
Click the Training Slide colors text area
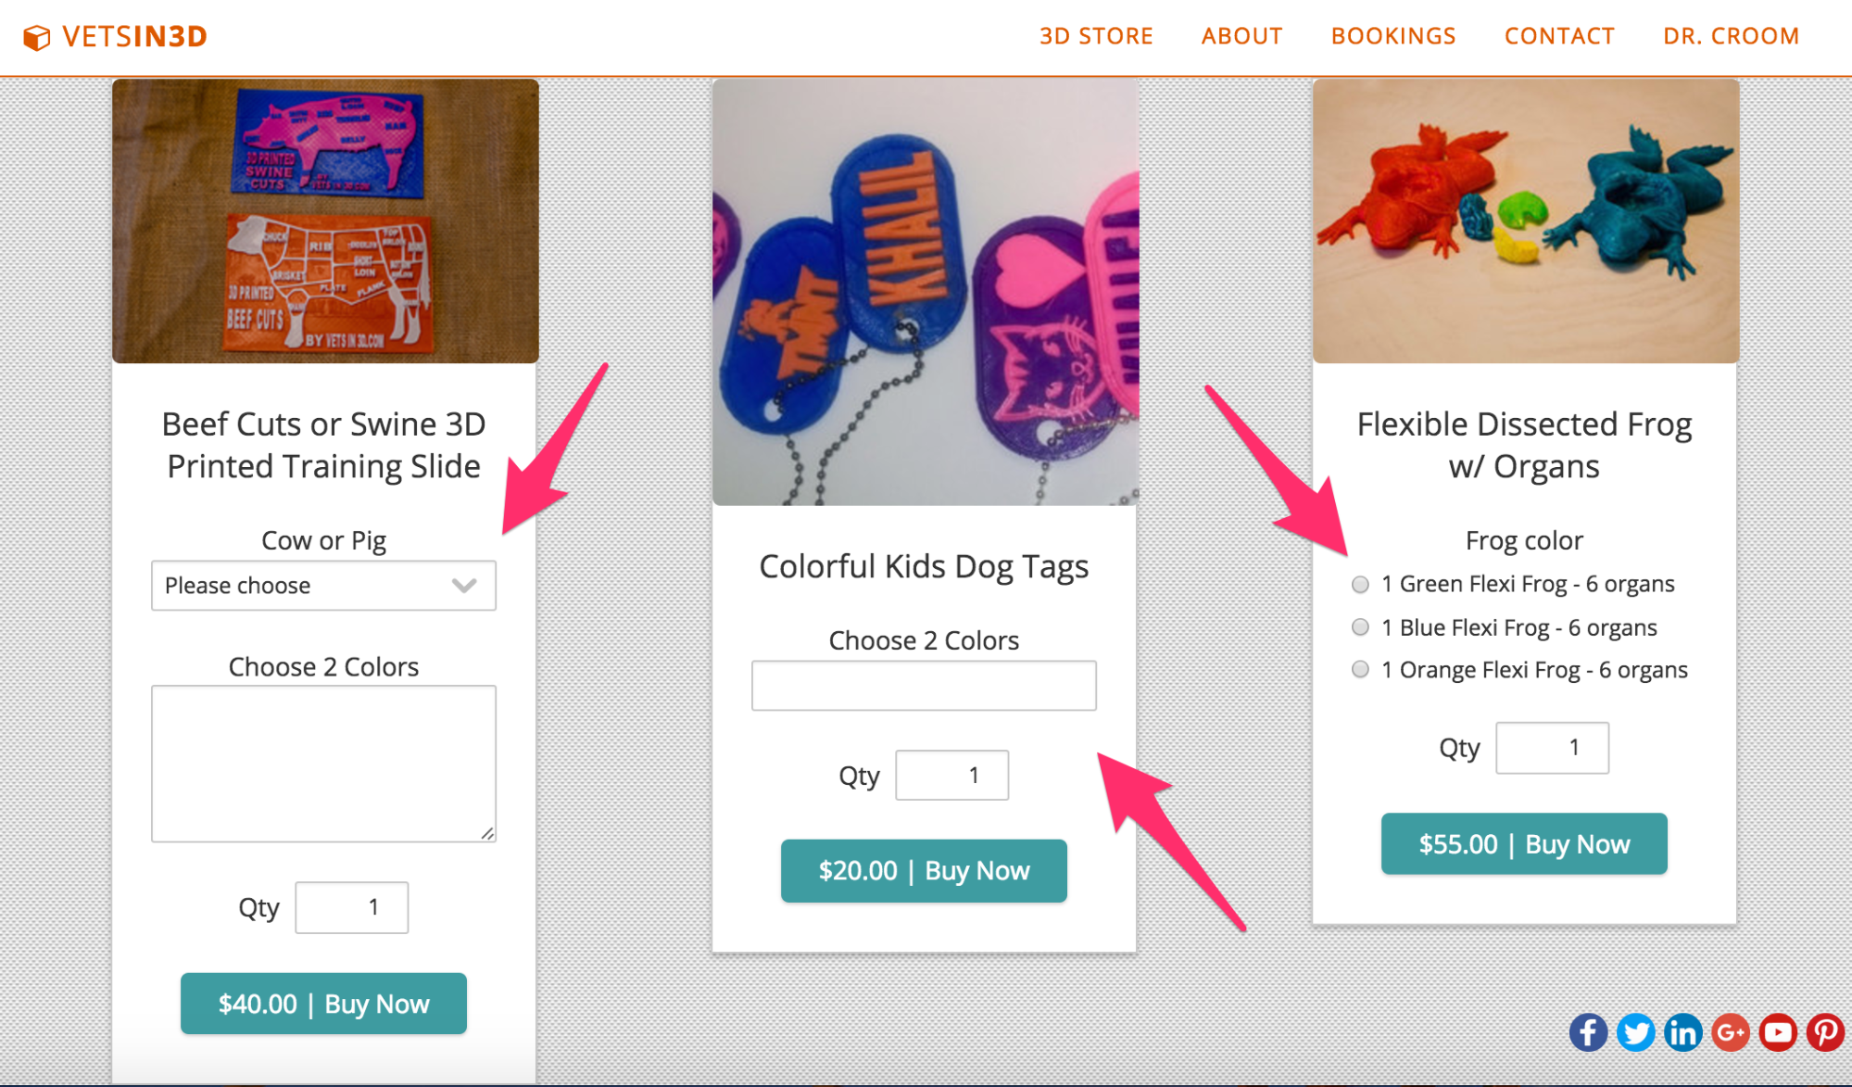click(323, 764)
